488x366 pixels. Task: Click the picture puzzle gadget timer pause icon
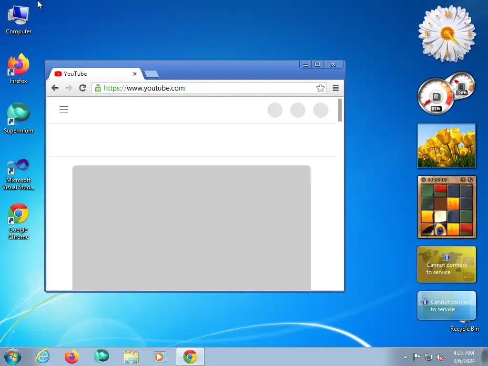(x=424, y=180)
